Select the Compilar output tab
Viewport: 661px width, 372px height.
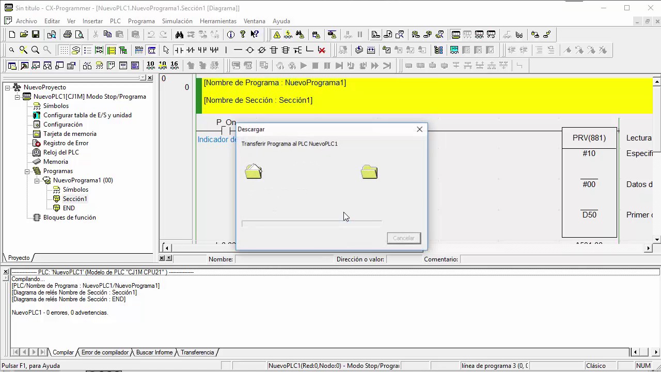click(x=63, y=352)
